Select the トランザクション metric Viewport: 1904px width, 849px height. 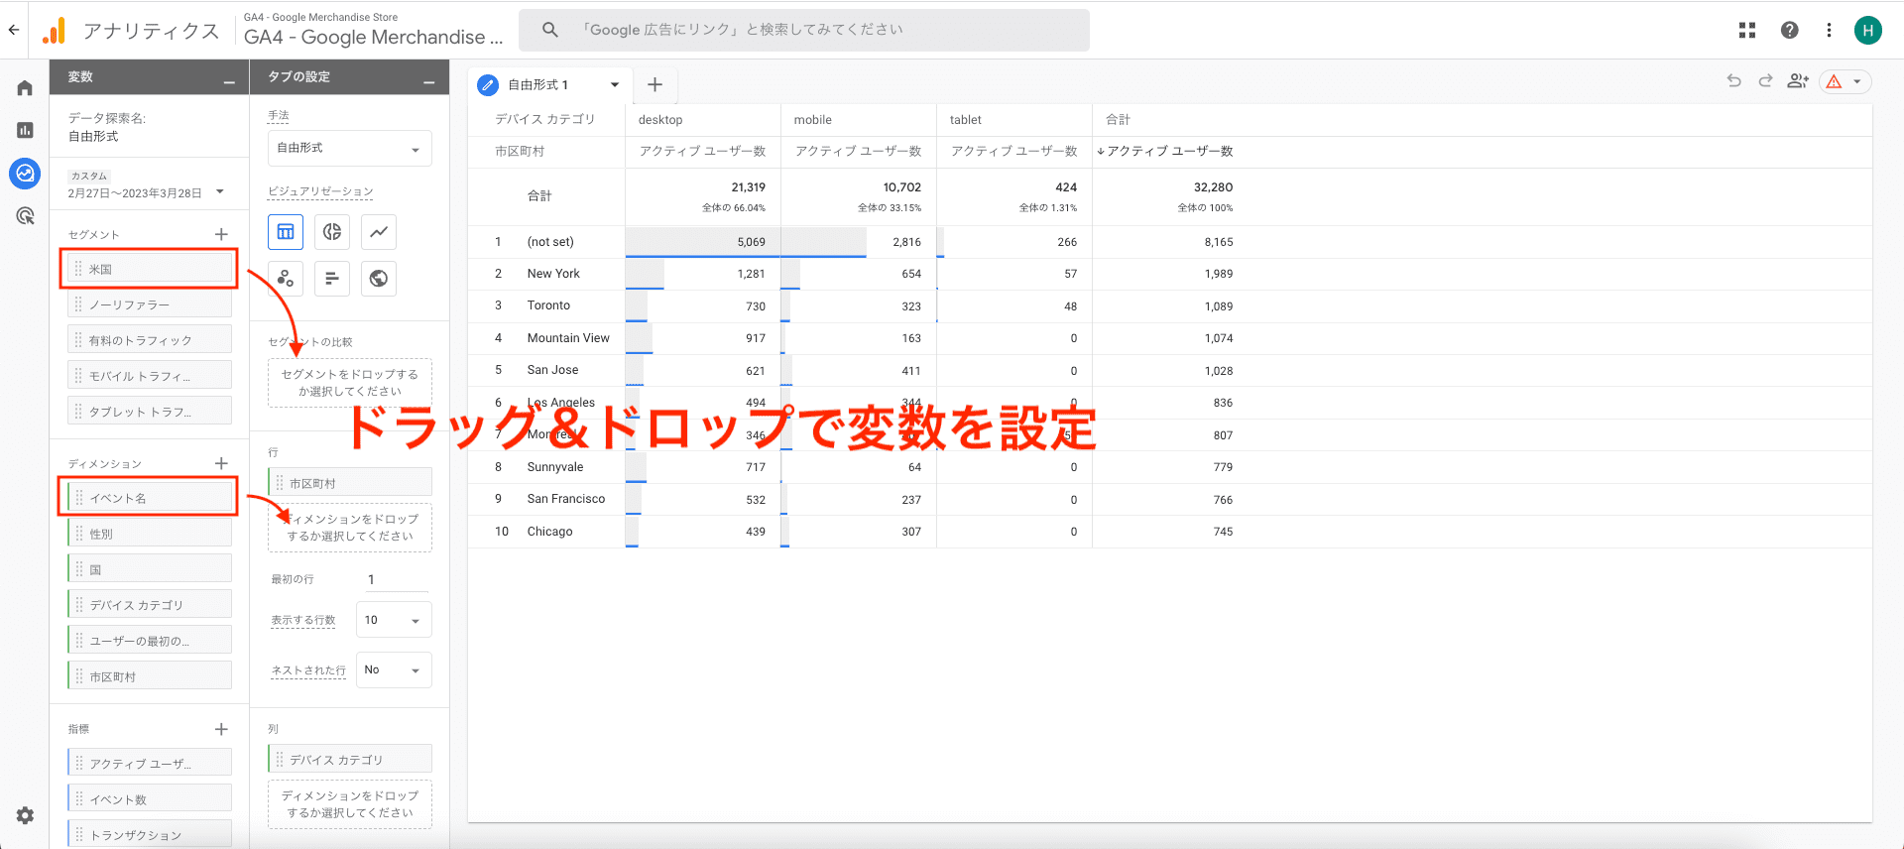pos(150,834)
